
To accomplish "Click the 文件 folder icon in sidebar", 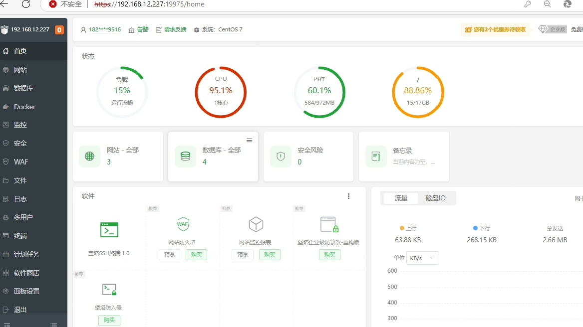I will (x=5, y=180).
